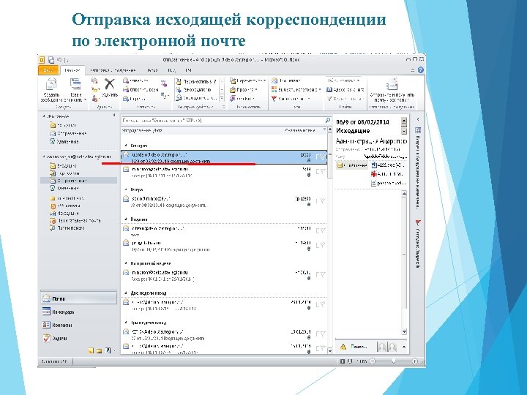
Task: Open the Календарь (calendar) navigation button
Action: coord(78,312)
